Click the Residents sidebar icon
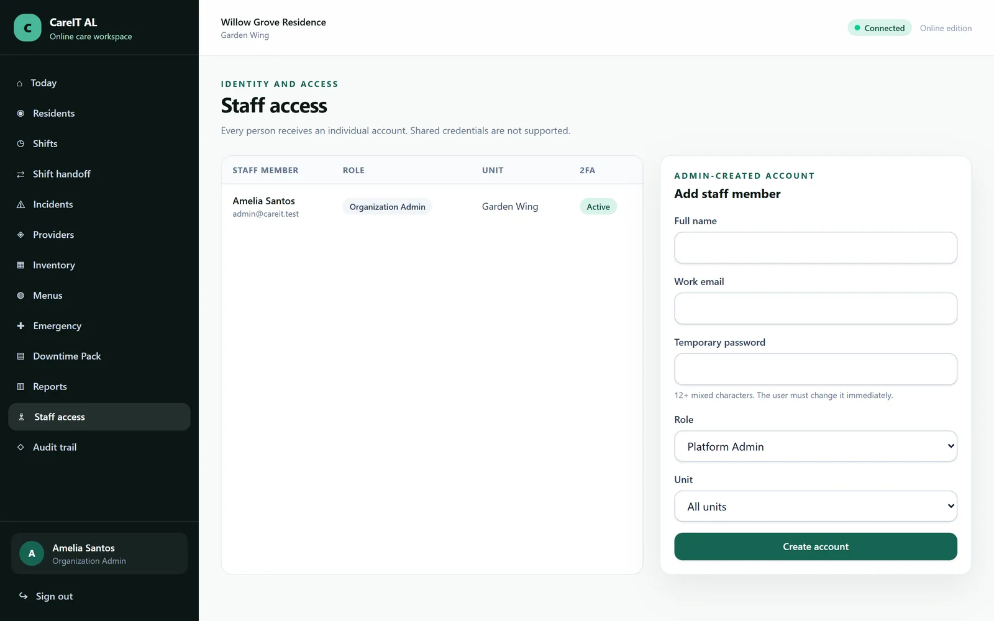Image resolution: width=994 pixels, height=621 pixels. pos(21,113)
